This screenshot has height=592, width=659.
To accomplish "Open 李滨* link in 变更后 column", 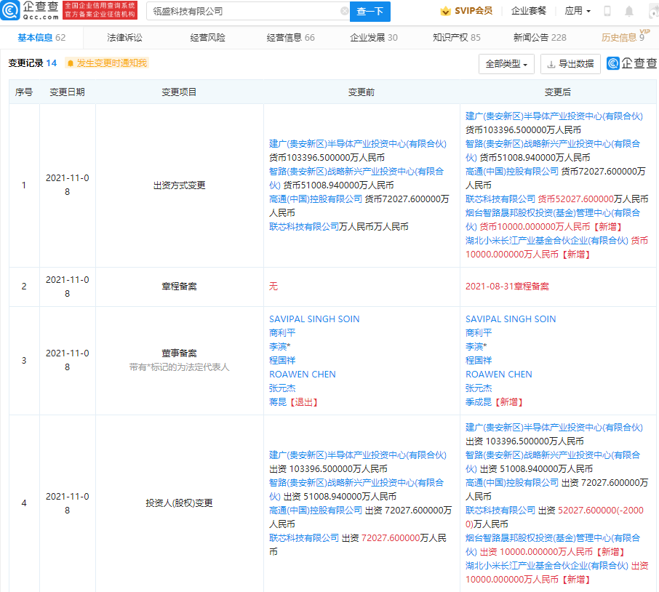I will [476, 347].
